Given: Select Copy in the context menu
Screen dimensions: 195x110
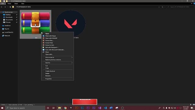Looking at the screenshot, I should click(x=47, y=68).
